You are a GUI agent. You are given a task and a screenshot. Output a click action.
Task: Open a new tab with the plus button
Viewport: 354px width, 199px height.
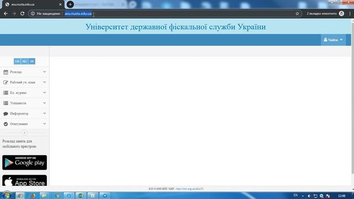click(70, 4)
